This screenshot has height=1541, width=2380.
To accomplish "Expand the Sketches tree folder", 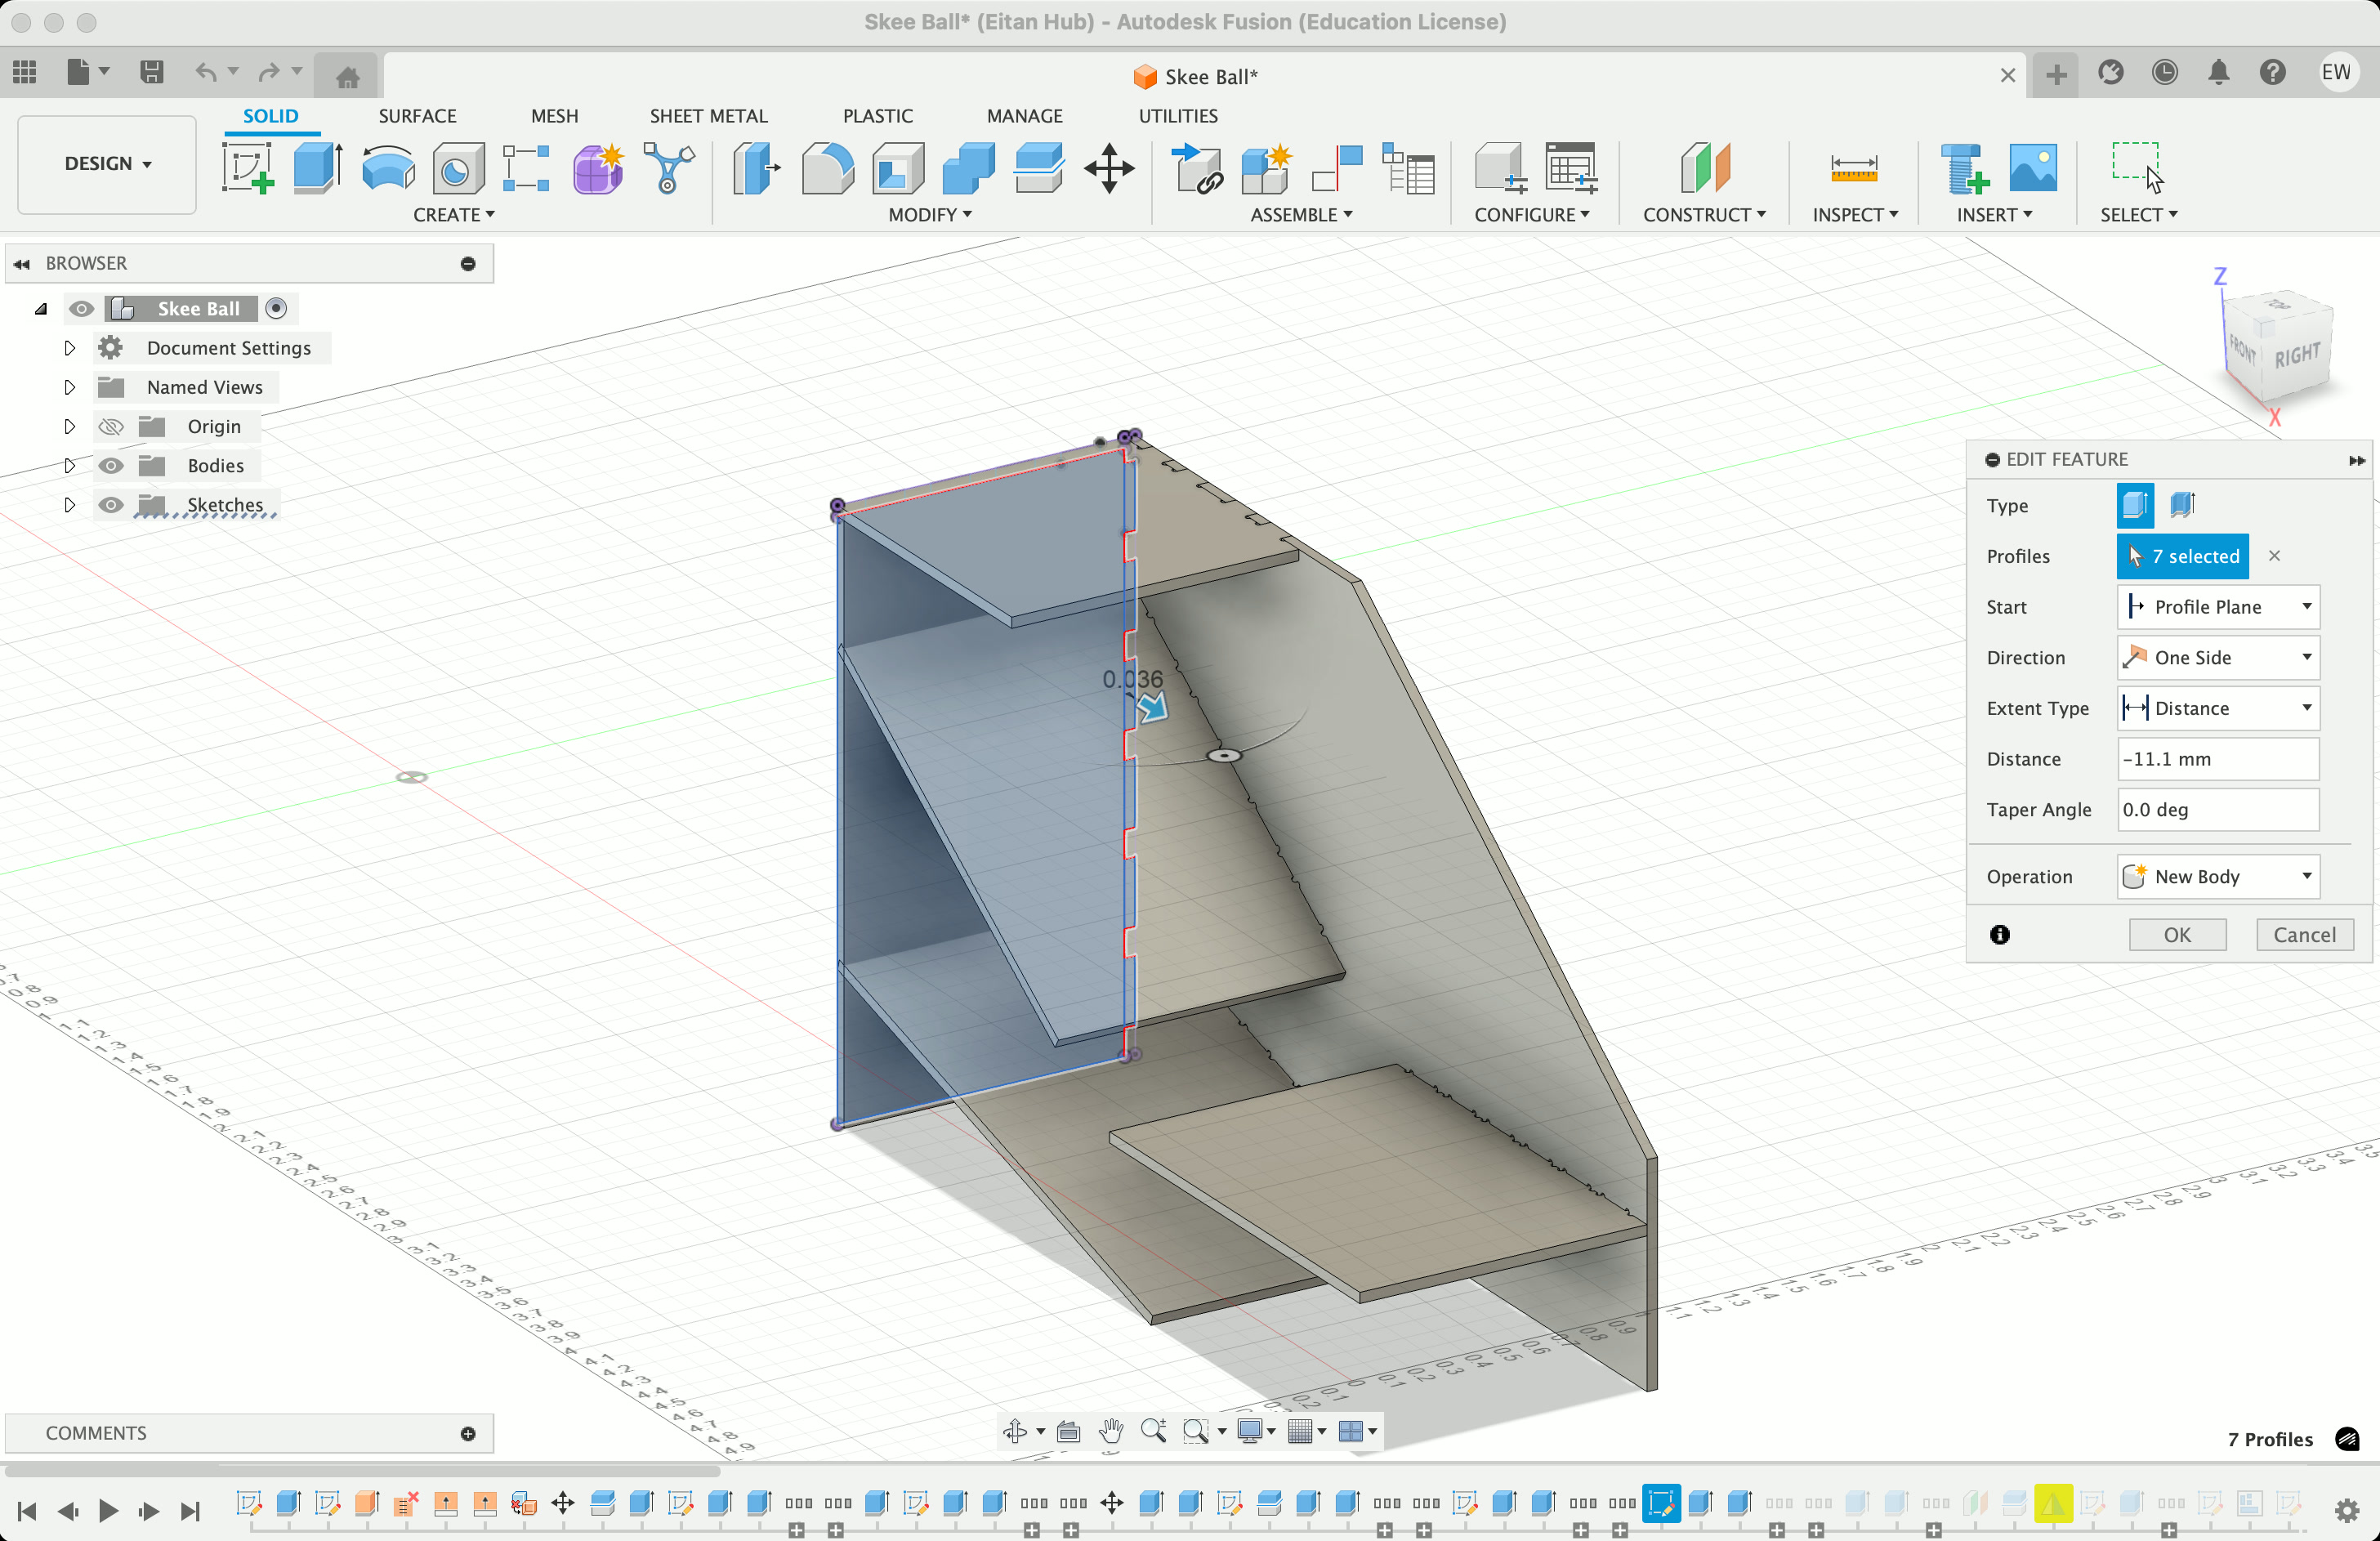I will coord(69,505).
